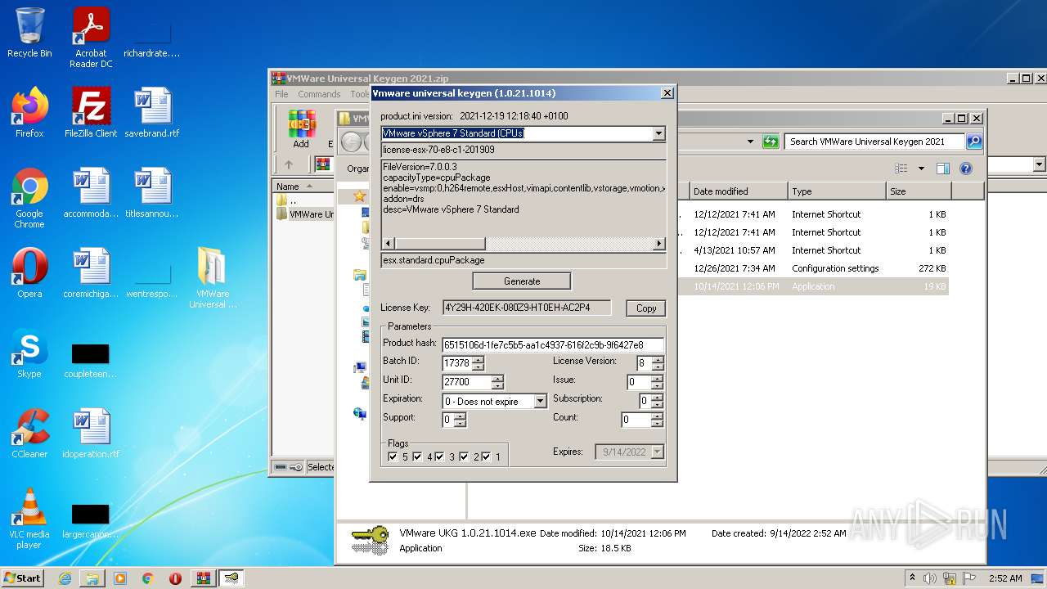Open Opera from taskbar
1047x589 pixels.
point(175,578)
